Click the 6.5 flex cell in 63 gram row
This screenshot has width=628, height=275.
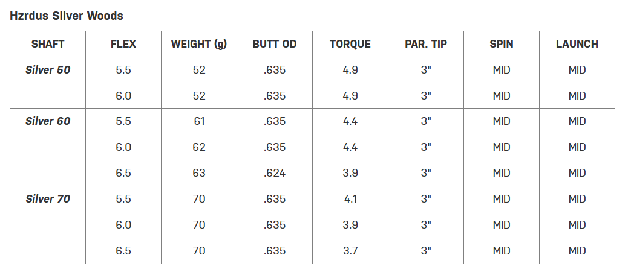(123, 173)
